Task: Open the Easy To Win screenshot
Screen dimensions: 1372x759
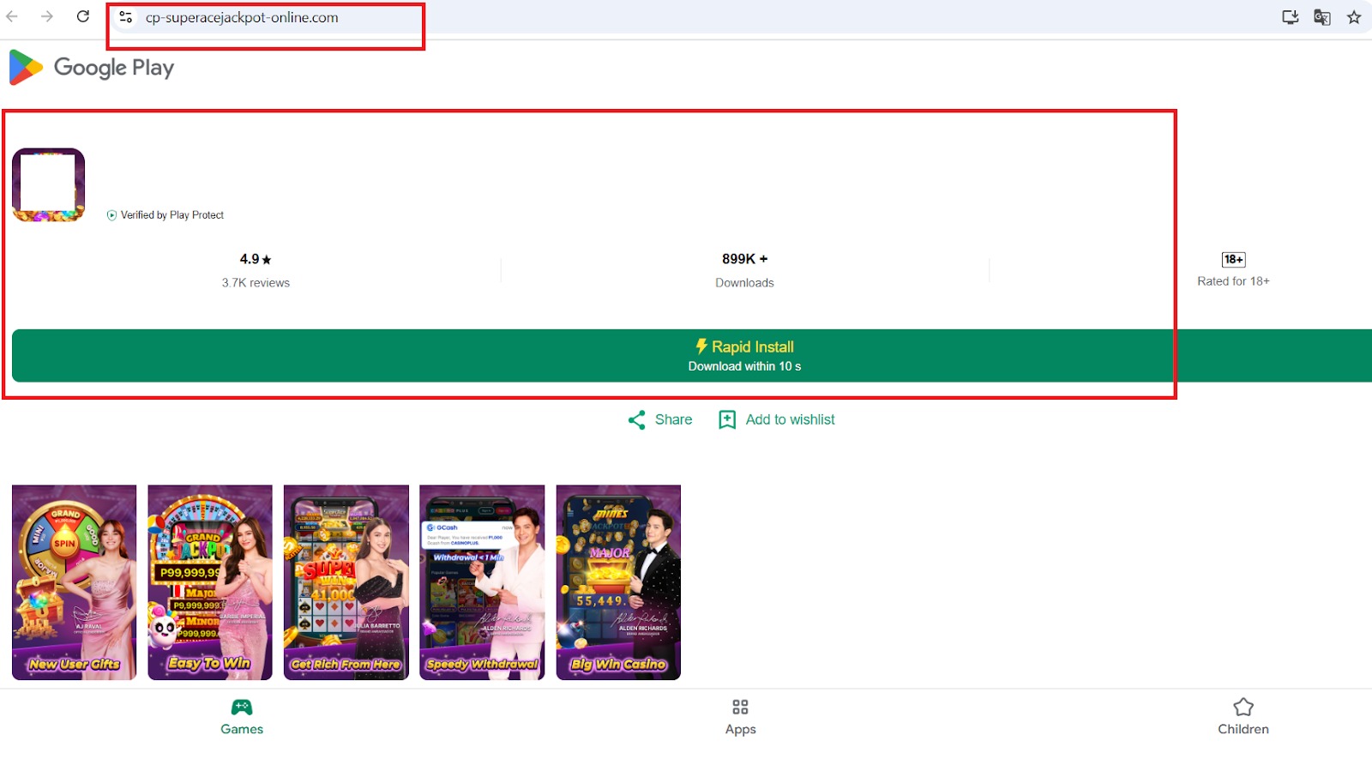Action: pos(210,582)
